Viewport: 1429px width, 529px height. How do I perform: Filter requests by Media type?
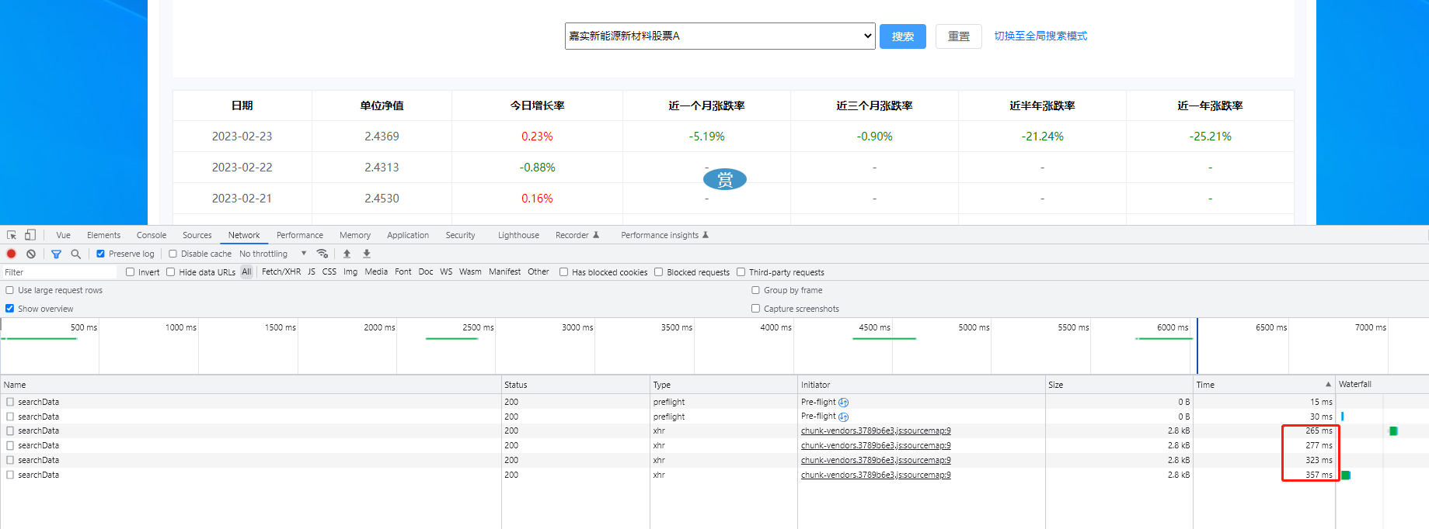[376, 271]
